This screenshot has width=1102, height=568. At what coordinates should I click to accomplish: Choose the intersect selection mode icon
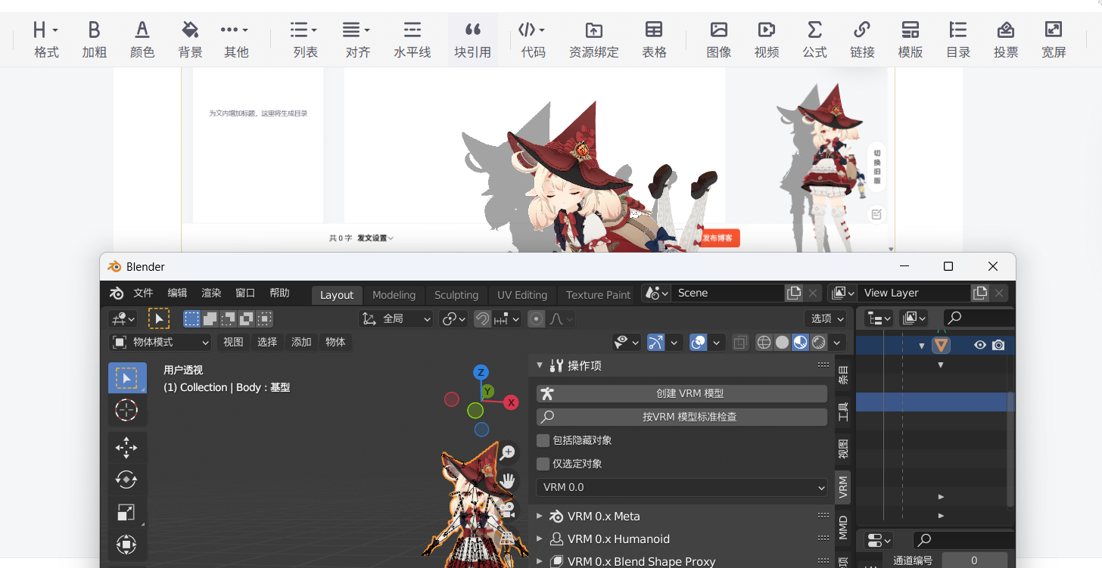tap(264, 319)
